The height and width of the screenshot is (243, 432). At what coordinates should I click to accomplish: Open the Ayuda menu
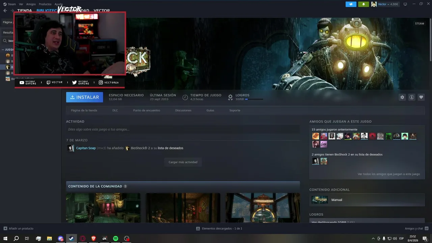(59, 4)
